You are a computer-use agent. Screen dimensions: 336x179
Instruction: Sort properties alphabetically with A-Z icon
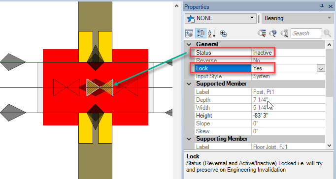pyautogui.click(x=212, y=33)
